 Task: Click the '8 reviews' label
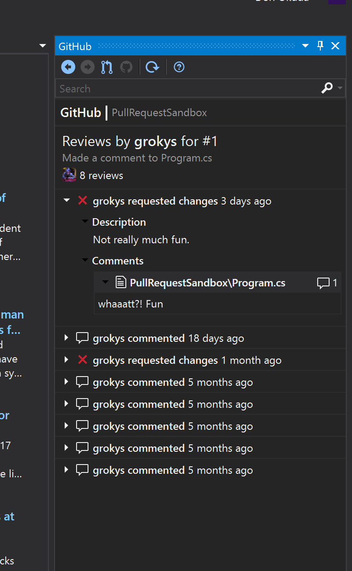click(102, 176)
